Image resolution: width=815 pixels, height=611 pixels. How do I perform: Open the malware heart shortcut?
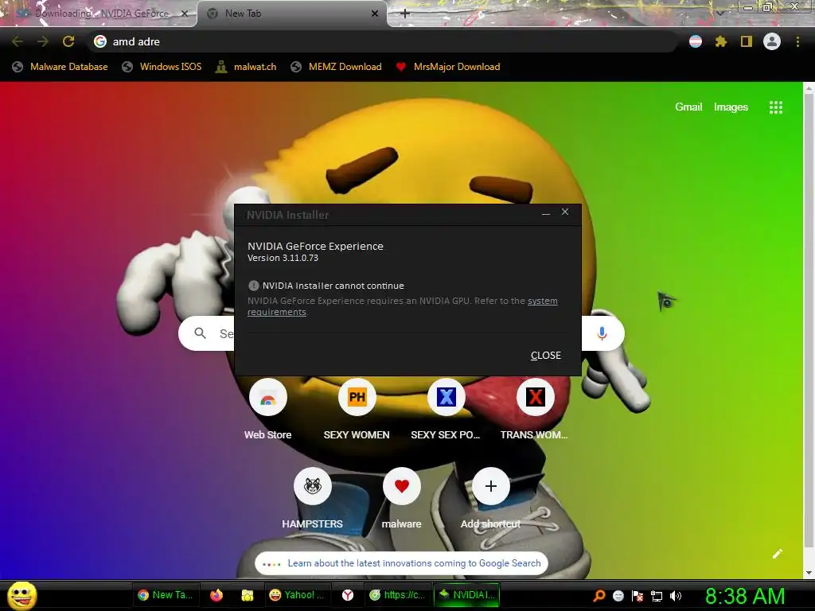tap(402, 500)
